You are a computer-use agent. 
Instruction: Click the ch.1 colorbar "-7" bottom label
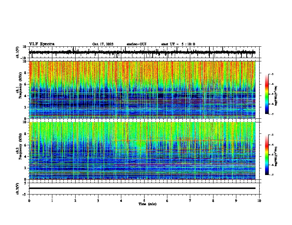pos(272,114)
